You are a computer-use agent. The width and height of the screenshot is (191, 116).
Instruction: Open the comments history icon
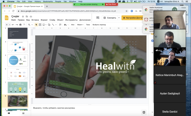click(98, 18)
